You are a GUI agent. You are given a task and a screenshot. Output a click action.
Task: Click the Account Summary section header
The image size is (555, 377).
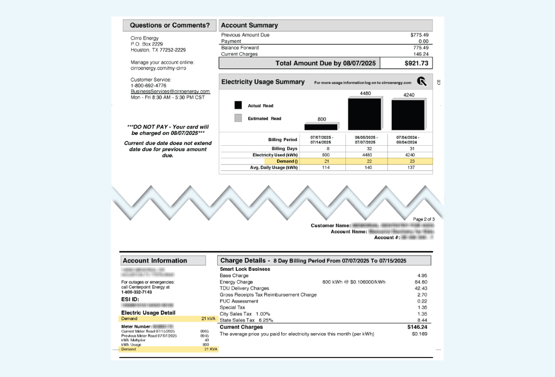[x=326, y=25]
